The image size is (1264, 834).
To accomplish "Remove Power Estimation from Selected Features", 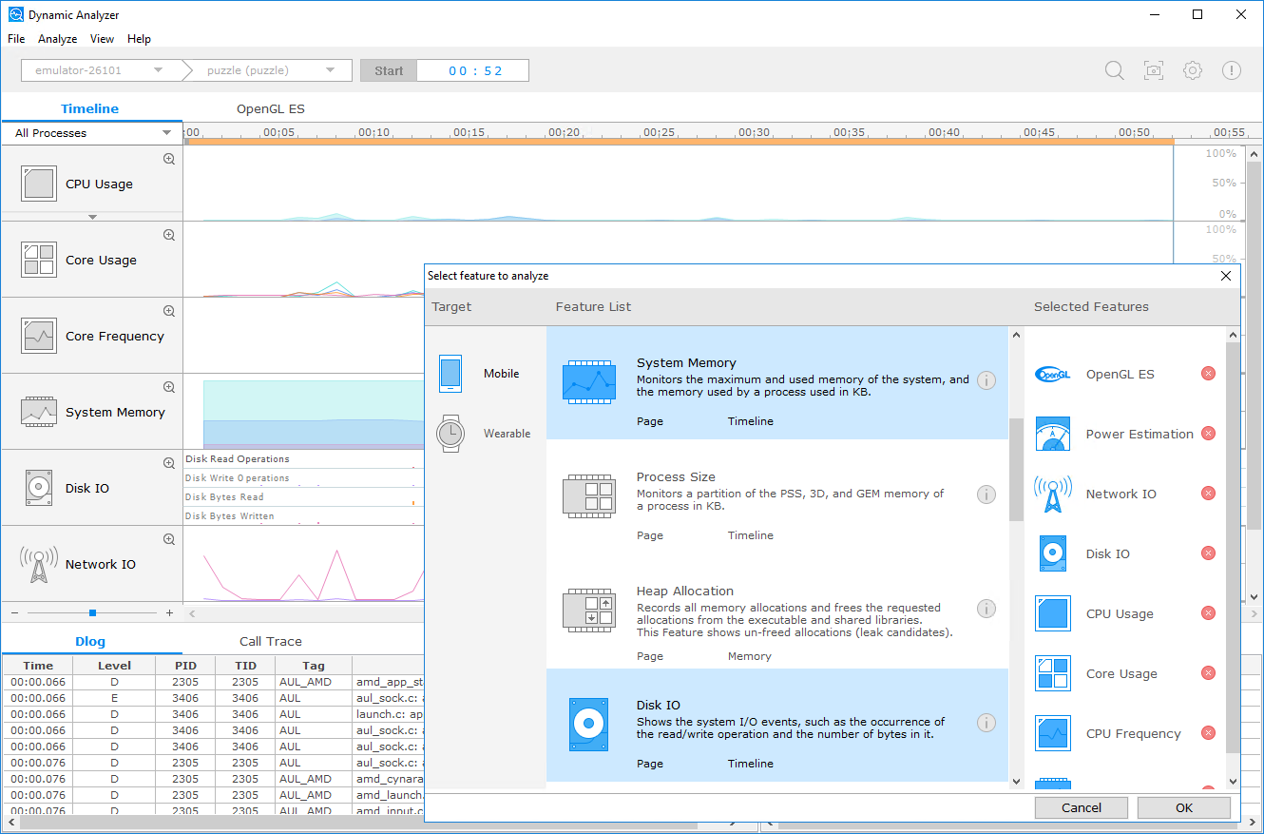I will (1208, 433).
